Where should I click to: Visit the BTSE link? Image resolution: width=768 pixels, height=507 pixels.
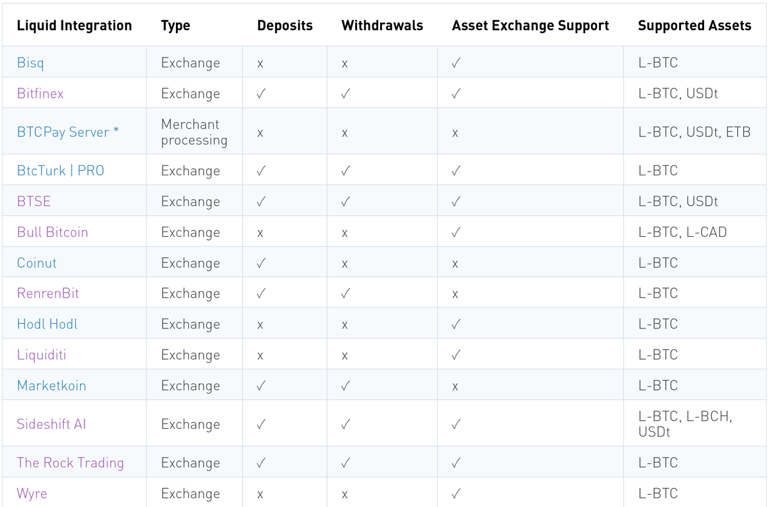tap(34, 201)
